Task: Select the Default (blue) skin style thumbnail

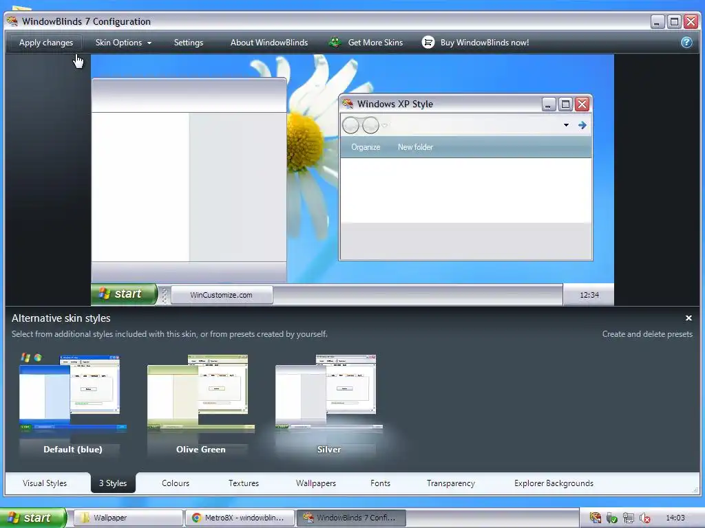Action: 72,406
